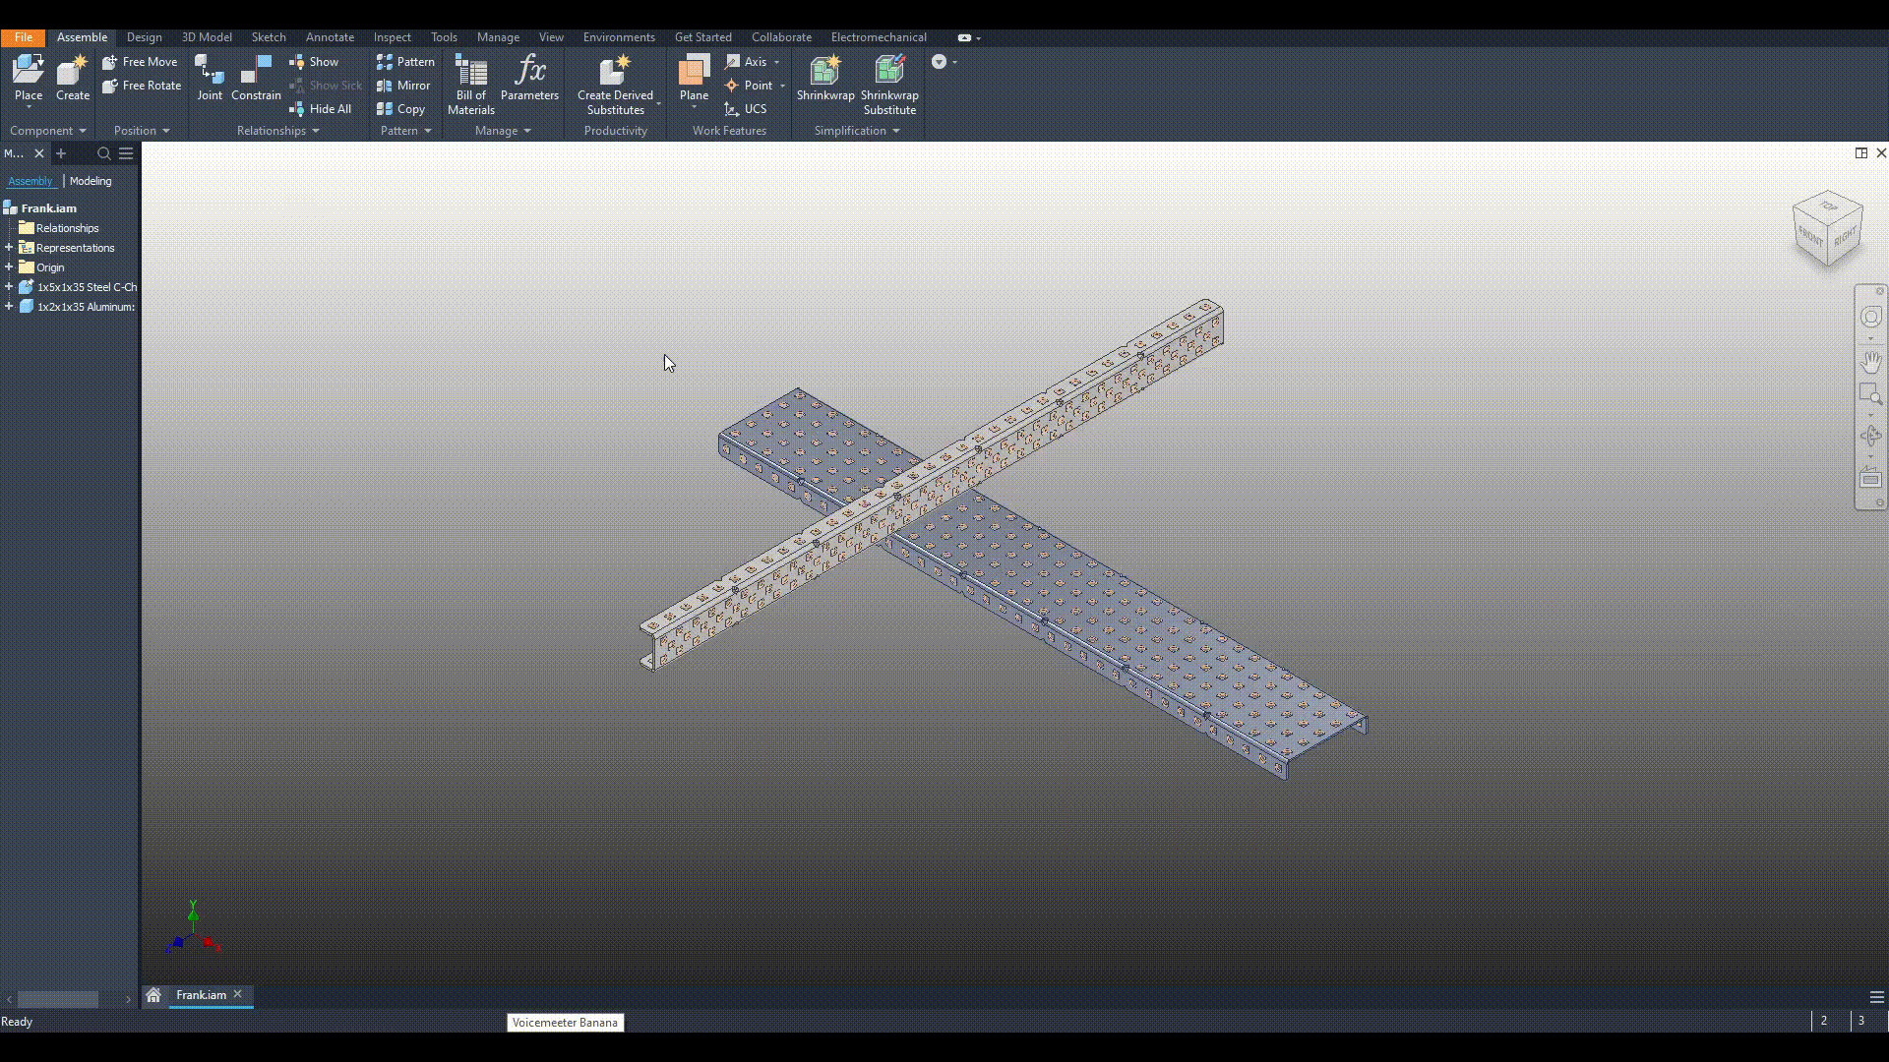Click the browser horizontal scrollbar
The image size is (1889, 1062).
pos(58,999)
